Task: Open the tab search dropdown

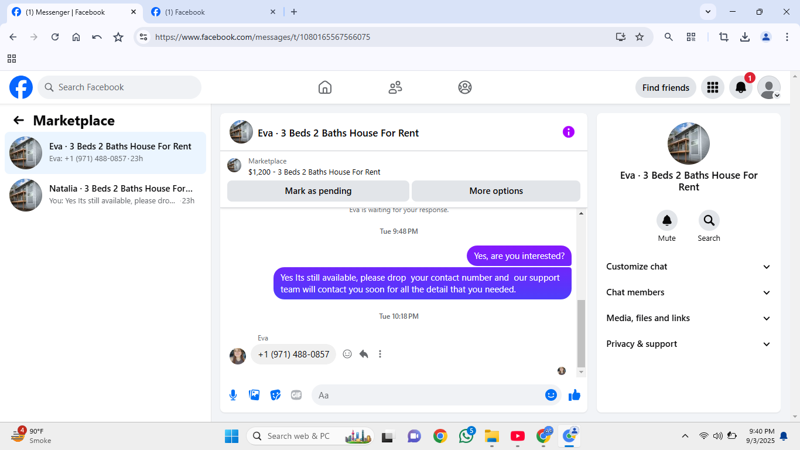Action: pyautogui.click(x=708, y=12)
